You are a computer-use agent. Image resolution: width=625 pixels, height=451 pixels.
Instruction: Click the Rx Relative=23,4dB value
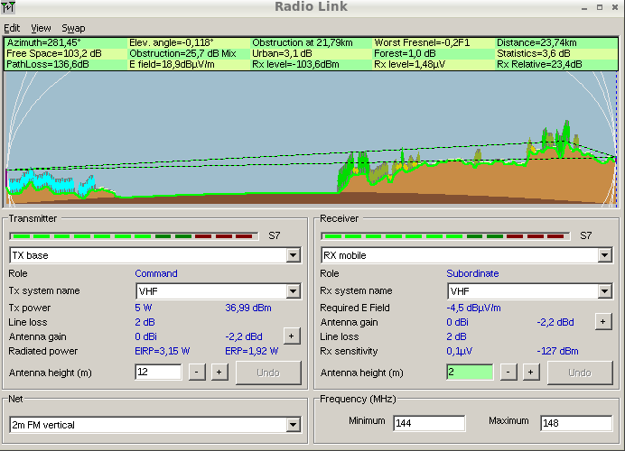pyautogui.click(x=540, y=64)
